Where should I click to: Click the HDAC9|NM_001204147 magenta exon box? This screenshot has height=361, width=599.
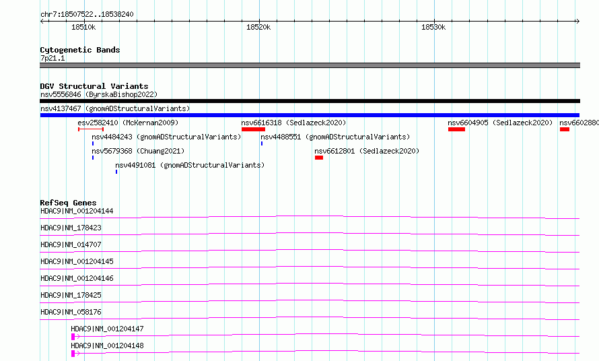73,337
